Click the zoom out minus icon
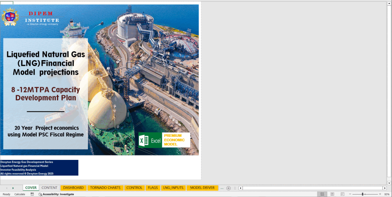Viewport: 392px width, 197px height. [349, 194]
